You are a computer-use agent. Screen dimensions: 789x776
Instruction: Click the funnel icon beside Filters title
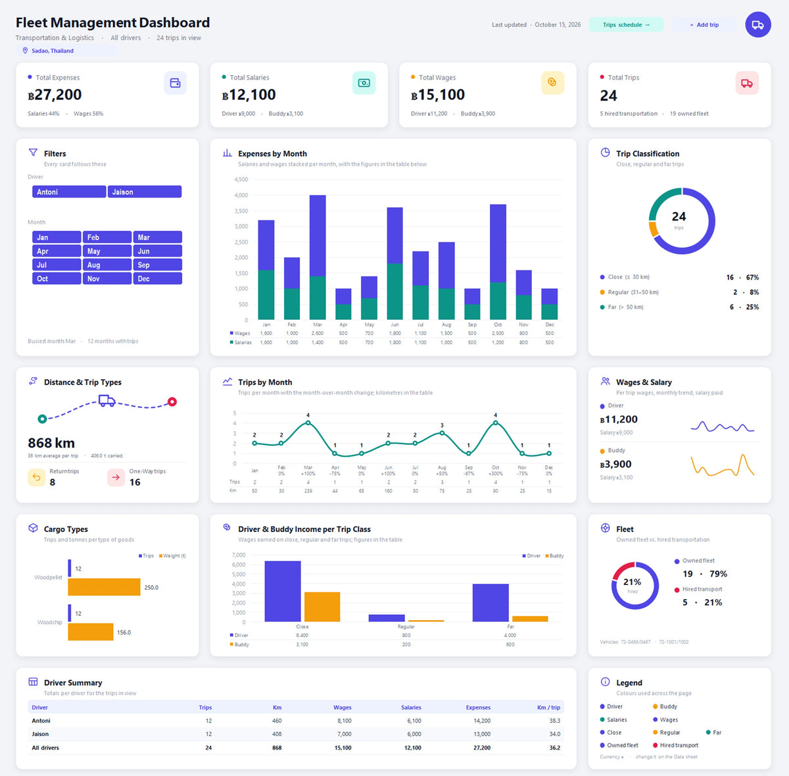click(x=33, y=153)
